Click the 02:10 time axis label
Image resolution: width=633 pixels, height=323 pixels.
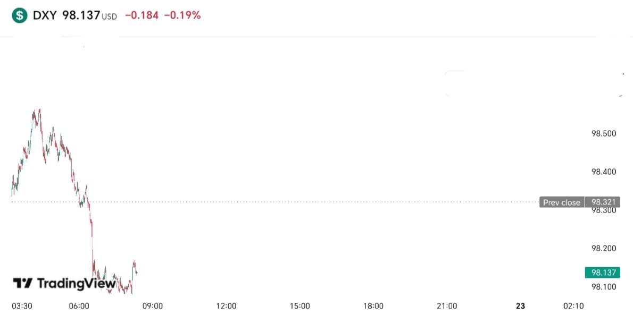574,306
